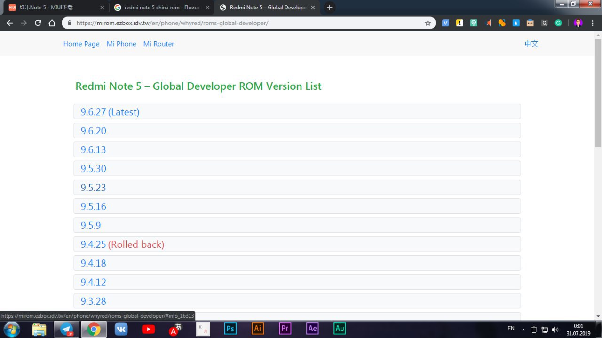Open the Mi Router nav link
This screenshot has width=602, height=338.
coord(158,44)
